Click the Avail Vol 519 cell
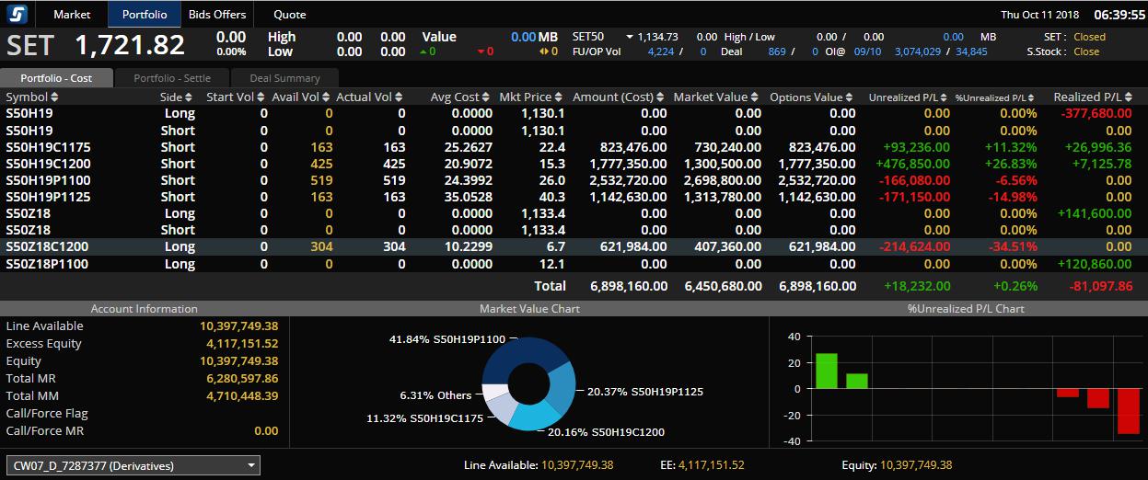Screen dimensions: 1148x480 (x=322, y=180)
